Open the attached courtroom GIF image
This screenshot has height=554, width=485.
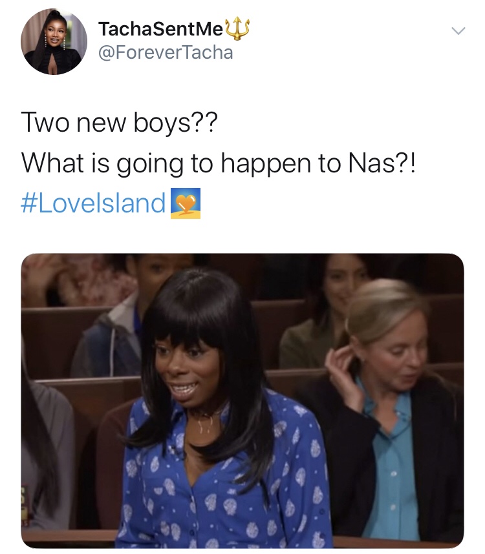pos(242,401)
